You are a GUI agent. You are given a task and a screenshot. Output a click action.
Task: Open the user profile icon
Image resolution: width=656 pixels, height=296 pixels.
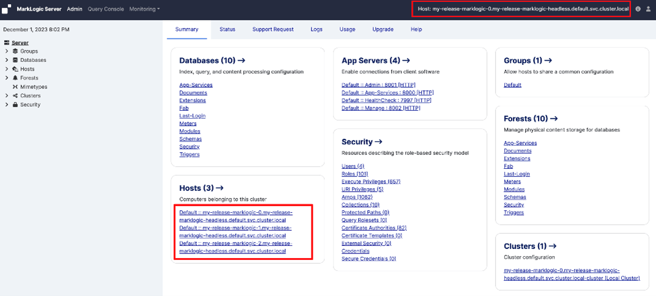pos(648,9)
